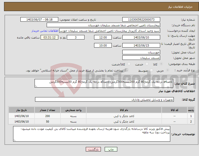The image size is (199, 156).
Task: Click row number 2 cell
Action: (x=191, y=122)
